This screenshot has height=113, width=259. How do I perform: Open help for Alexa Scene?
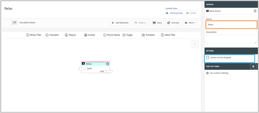255,11
